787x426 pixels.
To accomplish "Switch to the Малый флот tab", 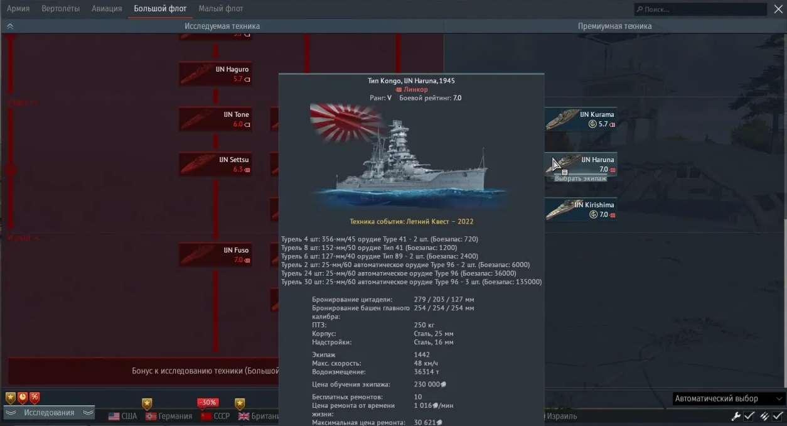I will click(x=221, y=9).
